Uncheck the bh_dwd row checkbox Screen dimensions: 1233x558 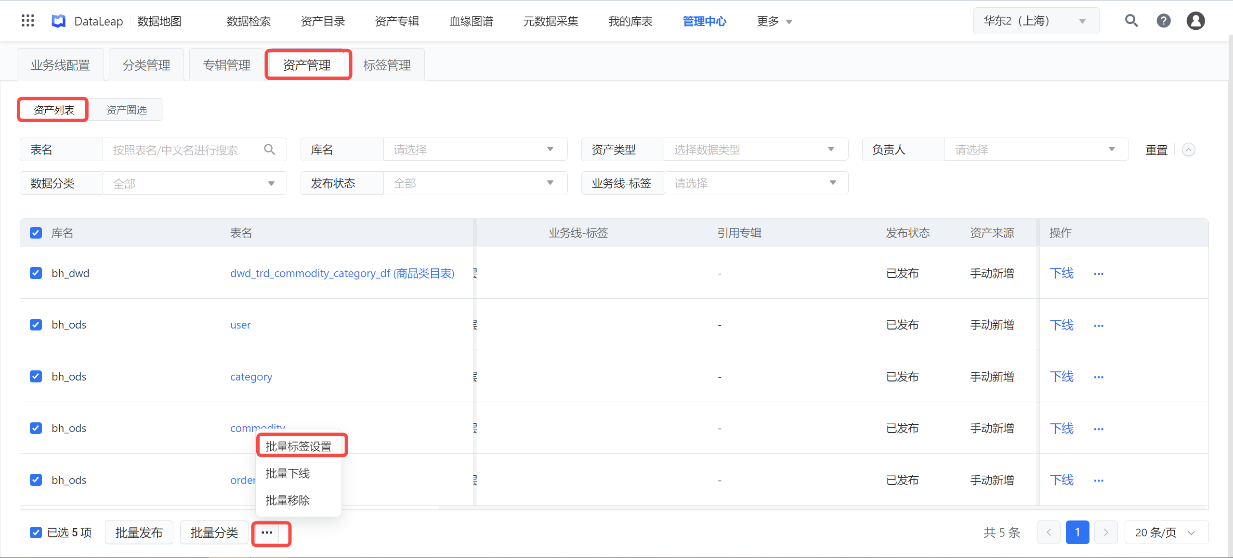36,273
